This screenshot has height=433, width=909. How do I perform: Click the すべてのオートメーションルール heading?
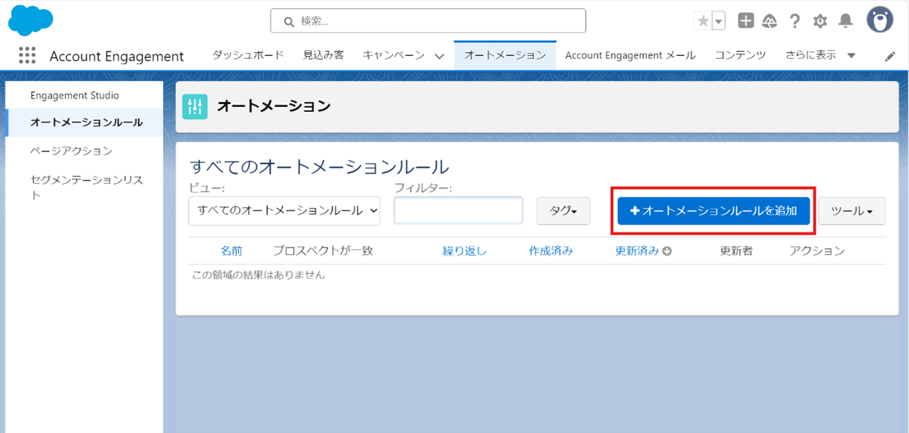pyautogui.click(x=319, y=166)
